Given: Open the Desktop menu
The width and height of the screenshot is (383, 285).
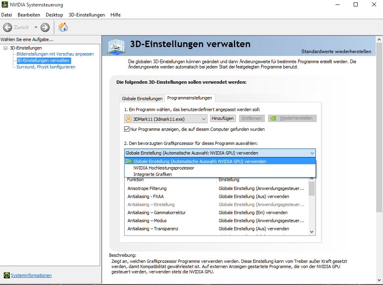Looking at the screenshot, I should (x=54, y=14).
